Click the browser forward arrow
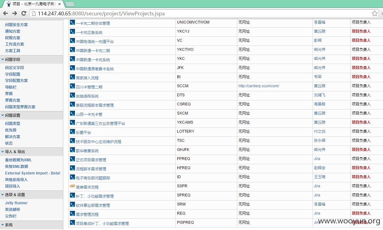The width and height of the screenshot is (383, 230). click(14, 13)
